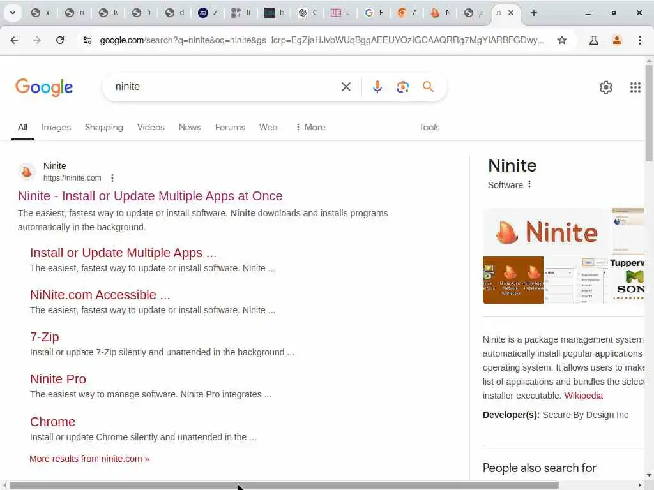Open the https://ninite.com URL line
Viewport: 654px width, 490px height.
(x=72, y=178)
